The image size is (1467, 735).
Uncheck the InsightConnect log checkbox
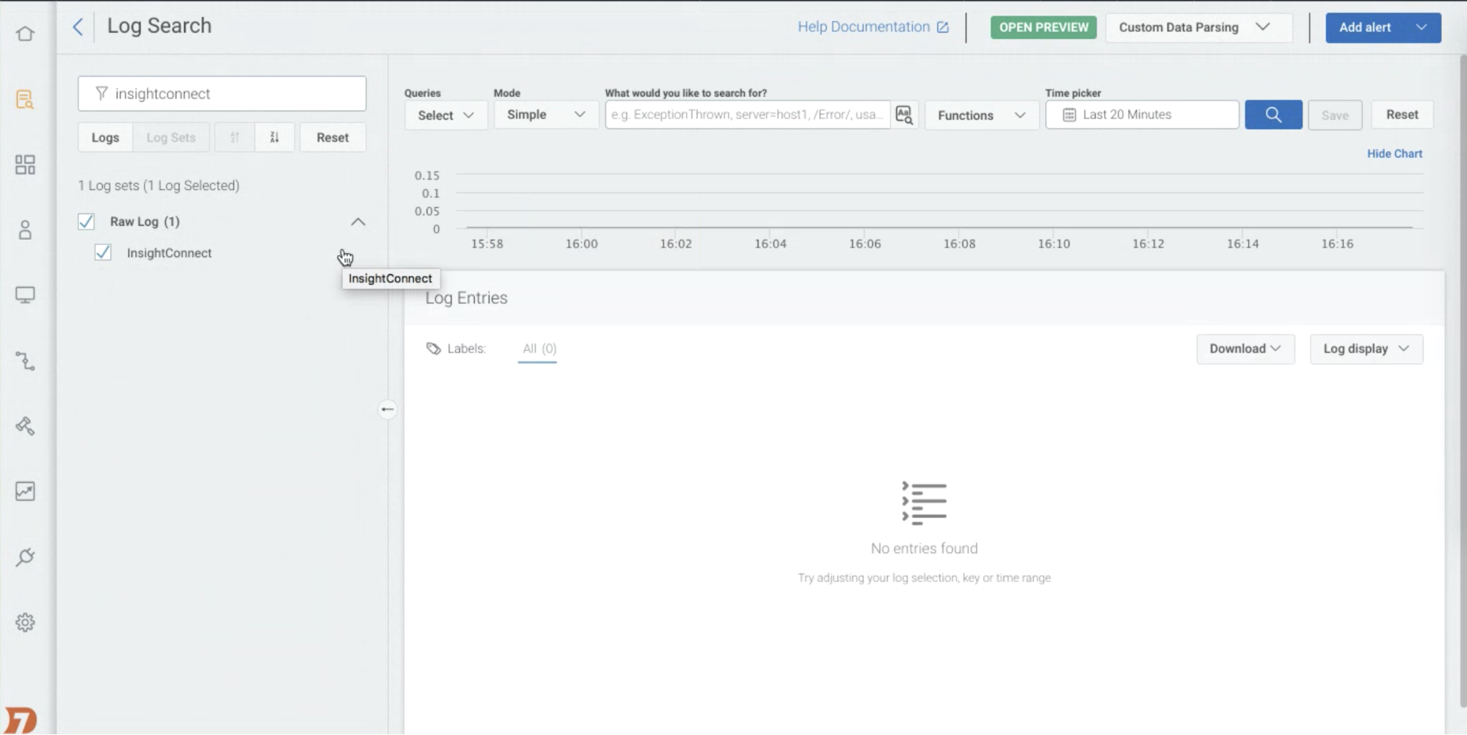coord(103,253)
